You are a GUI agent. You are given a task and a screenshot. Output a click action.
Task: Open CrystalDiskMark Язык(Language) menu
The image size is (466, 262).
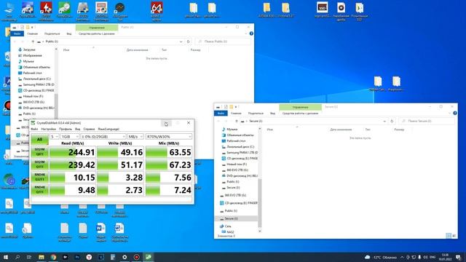tap(108, 130)
